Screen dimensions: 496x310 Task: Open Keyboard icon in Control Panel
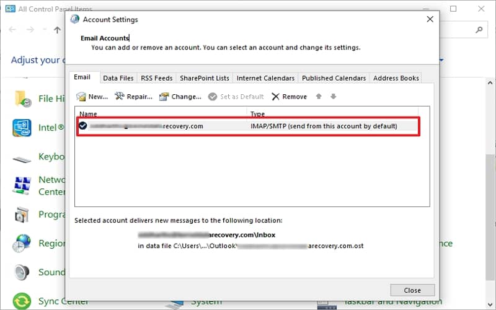22,159
